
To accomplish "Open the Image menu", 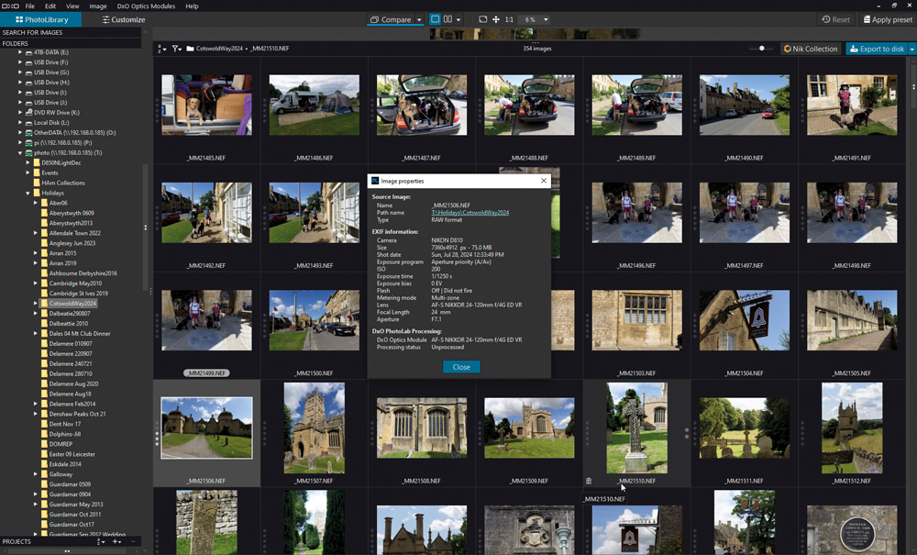I will [x=98, y=6].
